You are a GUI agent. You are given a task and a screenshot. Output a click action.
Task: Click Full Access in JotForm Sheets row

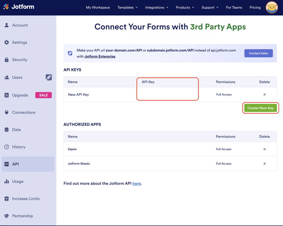pyautogui.click(x=224, y=164)
